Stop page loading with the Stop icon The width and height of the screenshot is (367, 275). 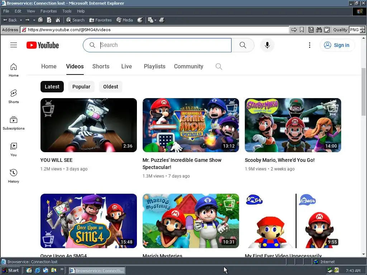(x=41, y=20)
